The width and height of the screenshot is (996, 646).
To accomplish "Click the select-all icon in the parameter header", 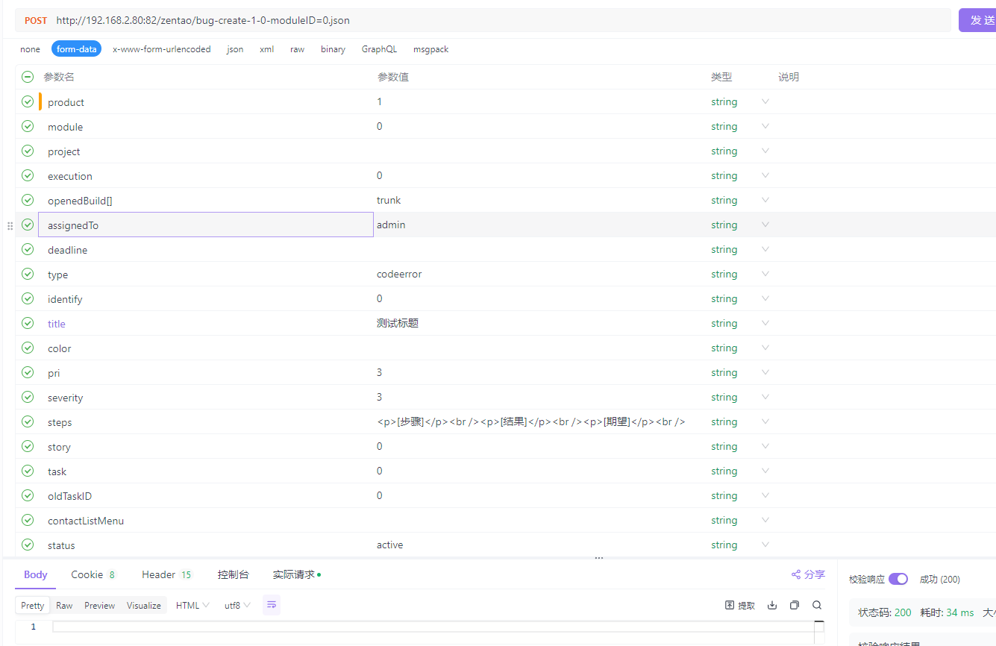I will coord(28,77).
